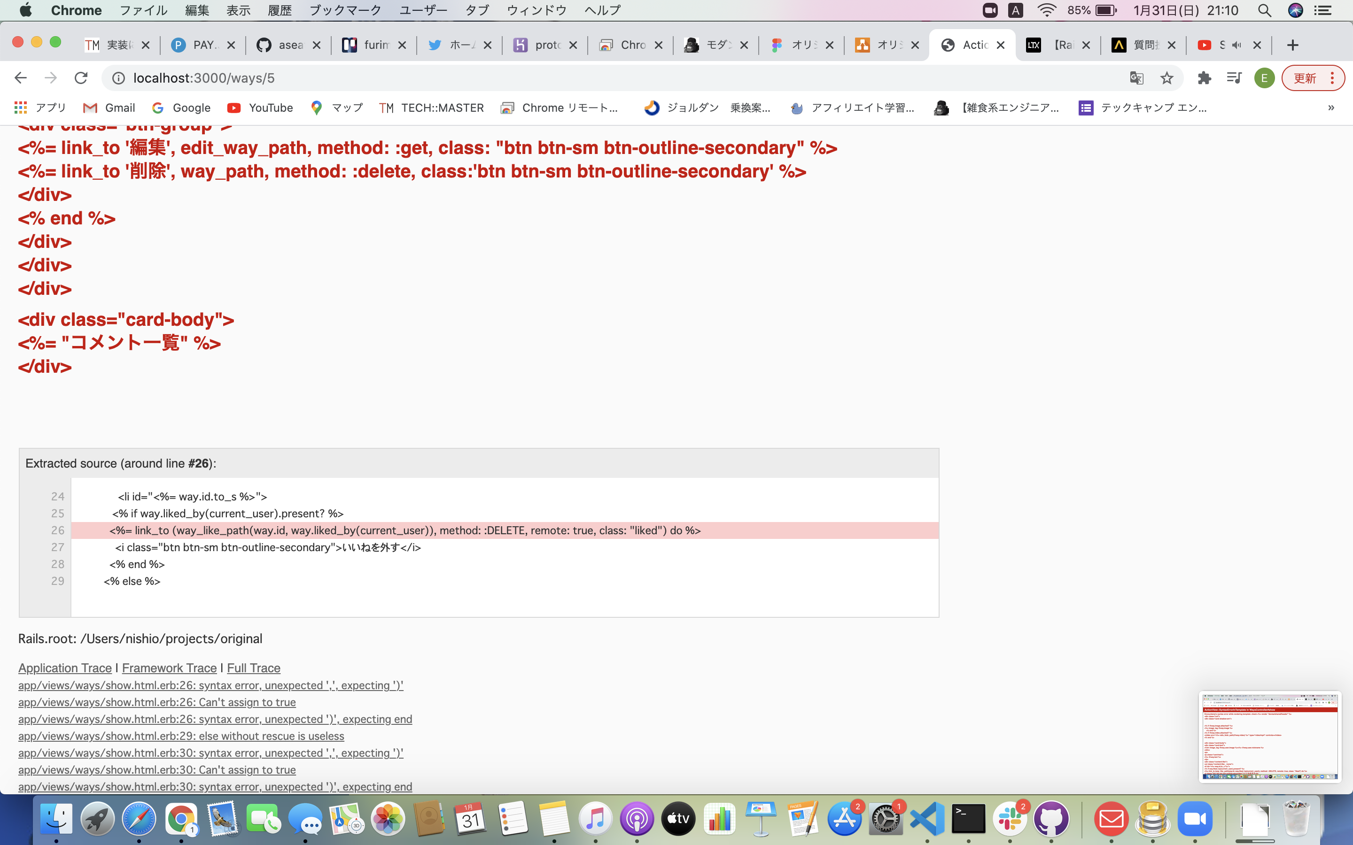Open Spotlight search in menu bar
Screen dimensions: 1353x845
point(1265,10)
